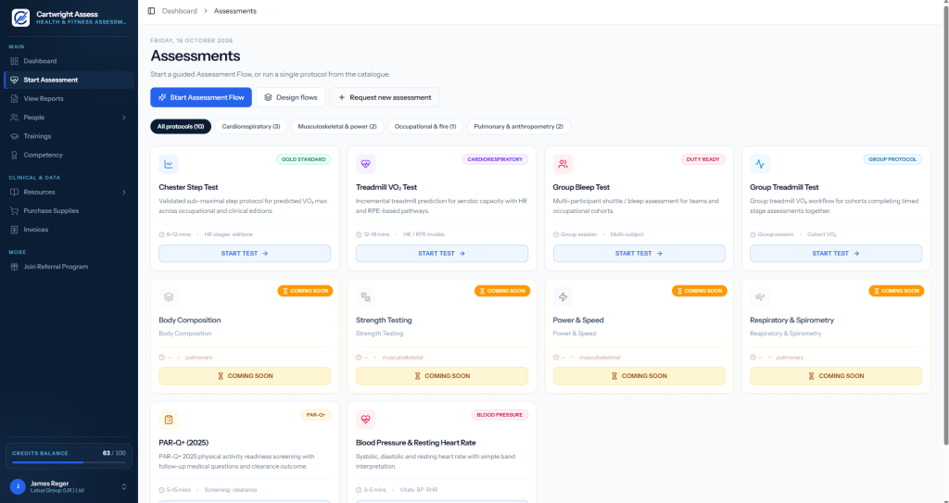
Task: Click the Purchase Supplies cart icon
Action: pyautogui.click(x=15, y=210)
